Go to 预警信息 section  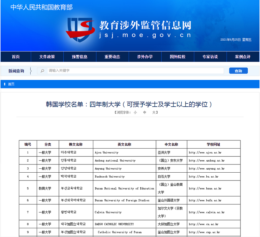(x=80, y=57)
